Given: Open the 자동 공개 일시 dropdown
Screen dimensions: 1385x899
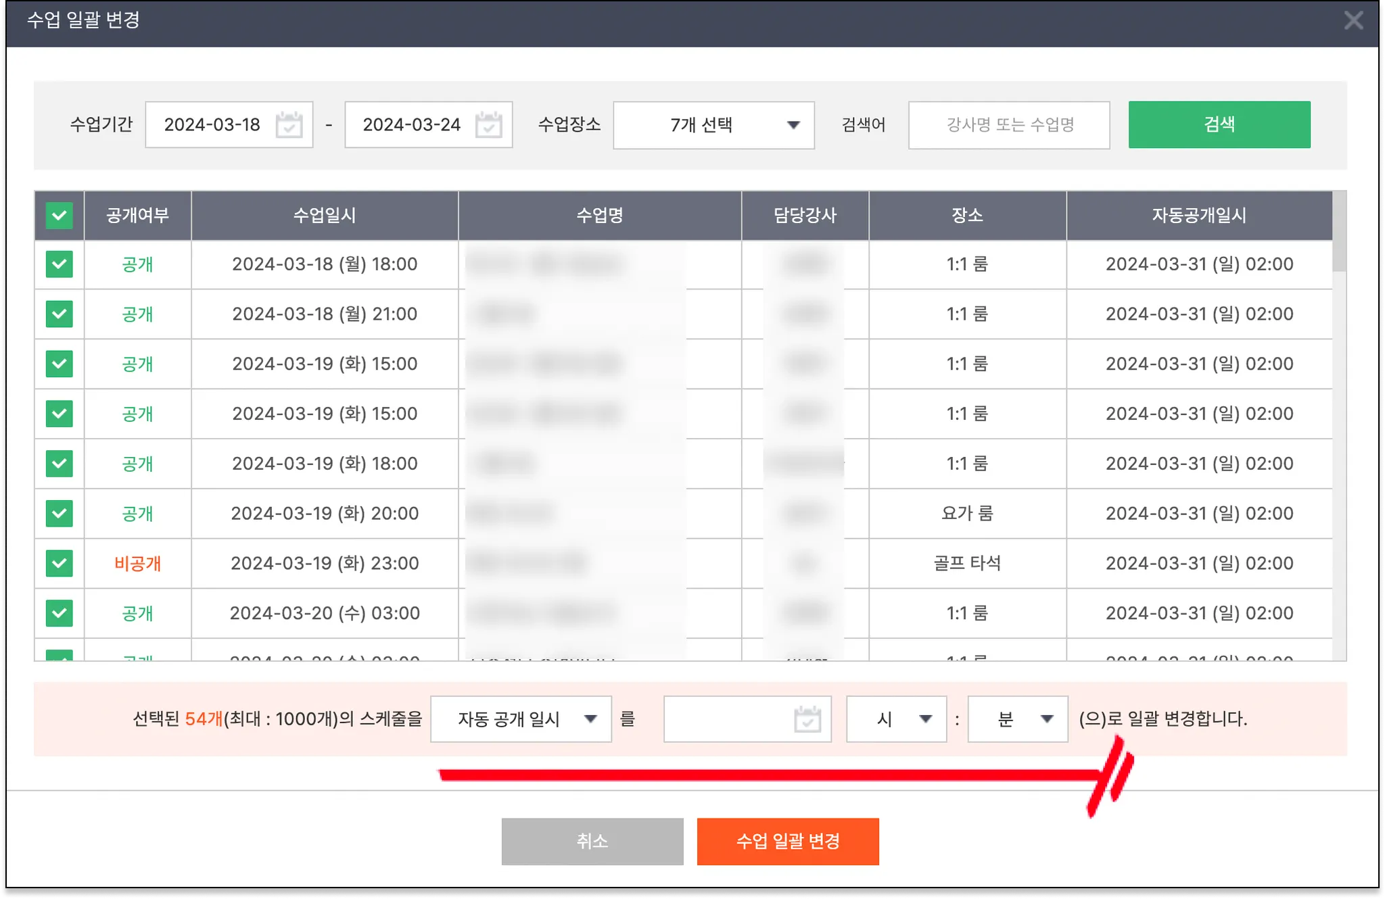Looking at the screenshot, I should tap(521, 719).
